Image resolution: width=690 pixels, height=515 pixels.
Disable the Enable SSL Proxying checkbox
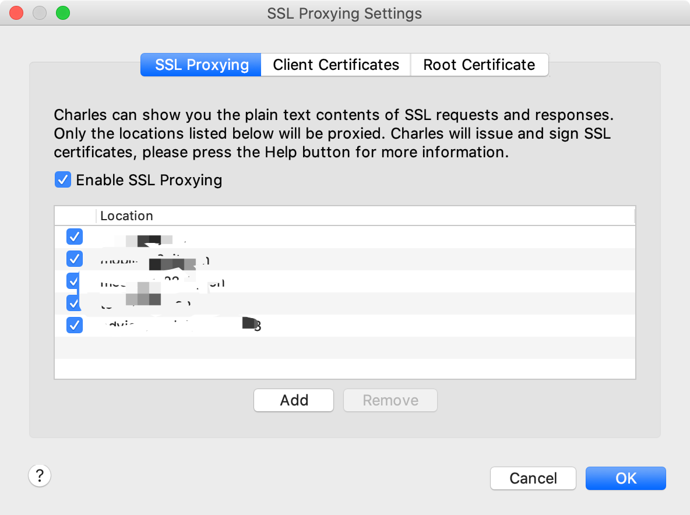(63, 179)
